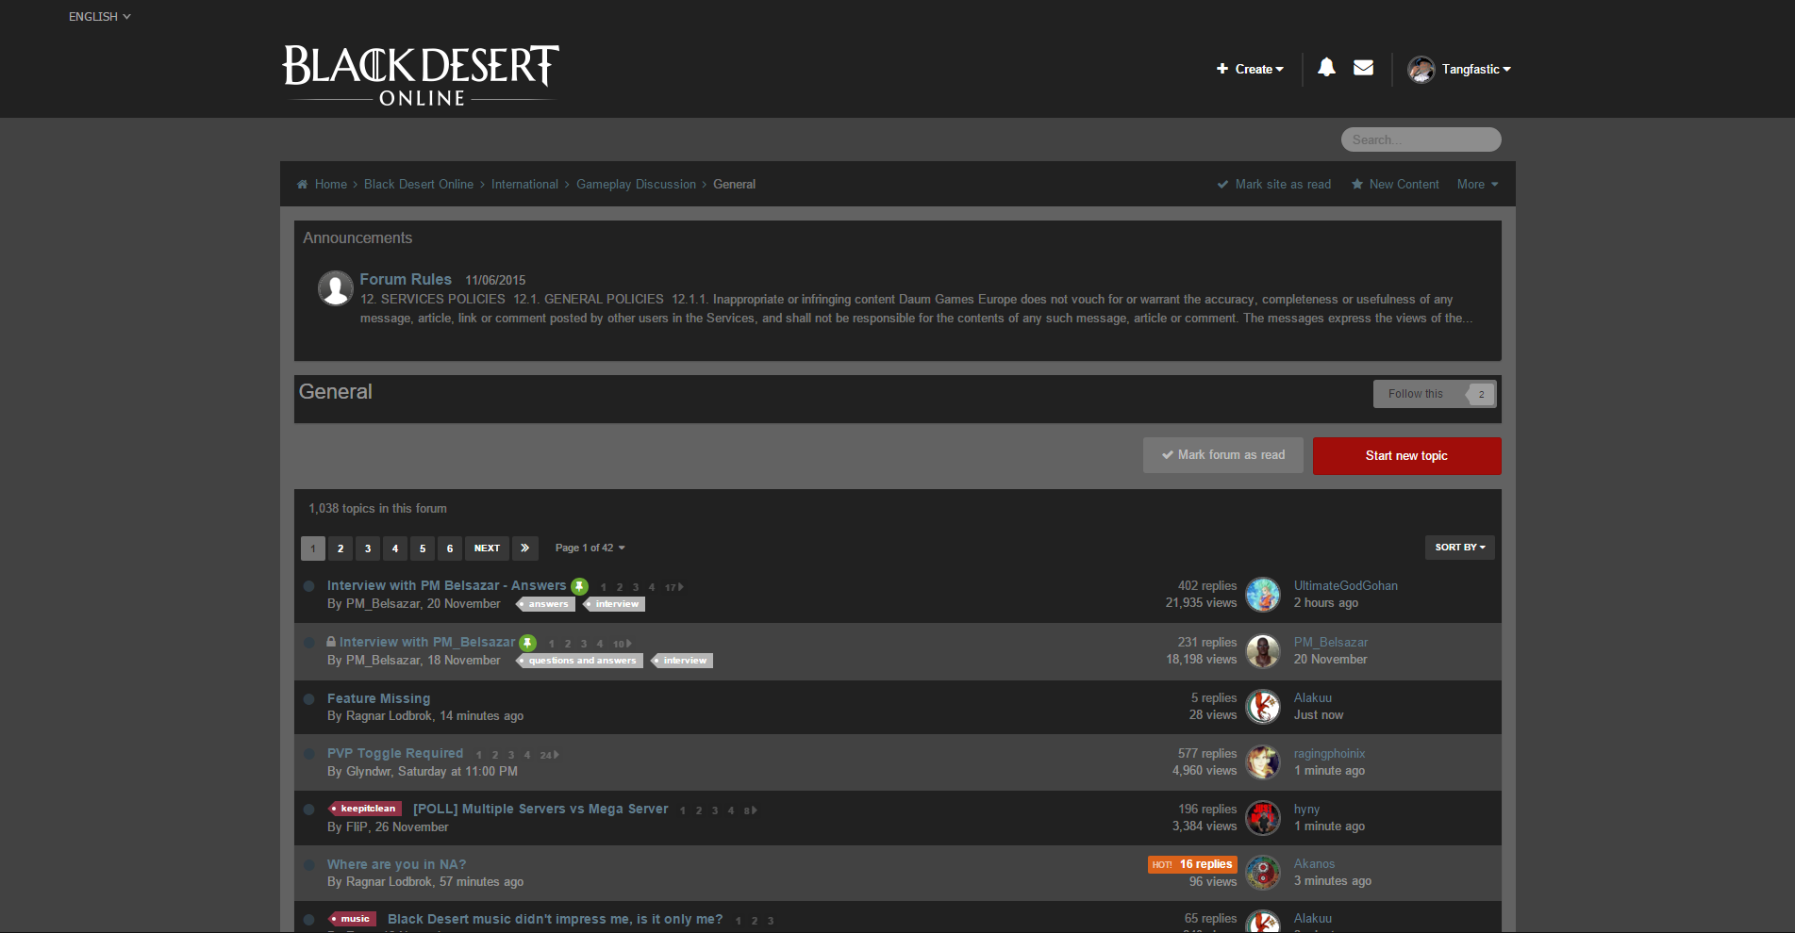Open Where are you in NA? topic
This screenshot has height=933, width=1795.
point(396,864)
